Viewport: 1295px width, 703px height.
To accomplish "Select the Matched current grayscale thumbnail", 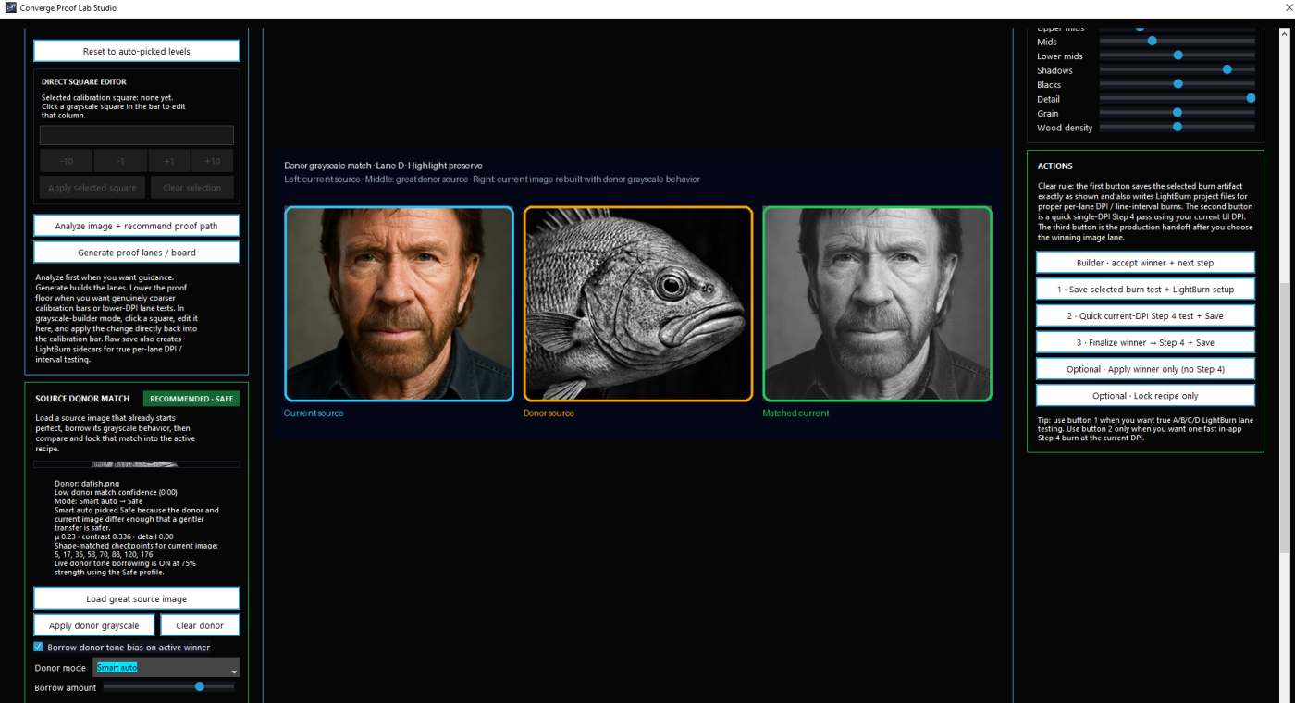I will [877, 303].
